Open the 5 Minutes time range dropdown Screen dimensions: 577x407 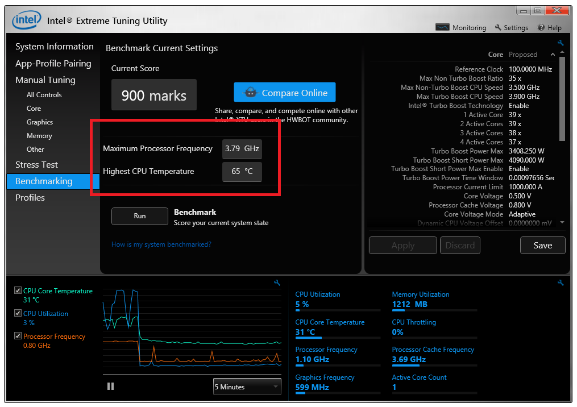coord(247,387)
